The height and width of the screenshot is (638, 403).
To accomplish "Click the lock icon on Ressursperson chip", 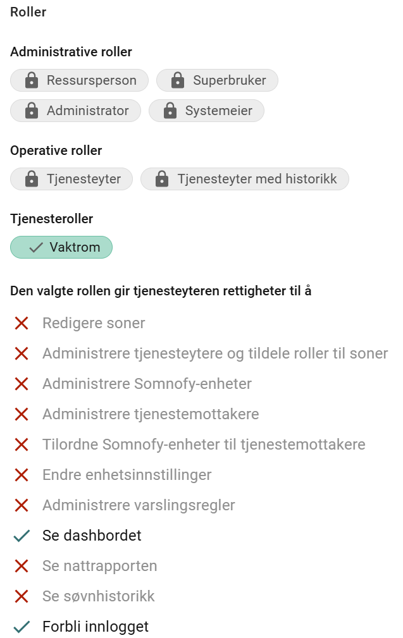I will point(32,80).
